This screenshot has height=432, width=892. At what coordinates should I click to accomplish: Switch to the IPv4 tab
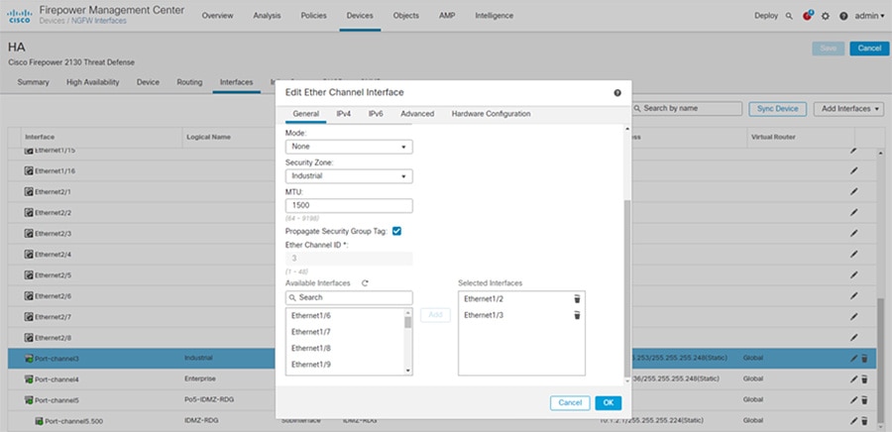(x=344, y=114)
